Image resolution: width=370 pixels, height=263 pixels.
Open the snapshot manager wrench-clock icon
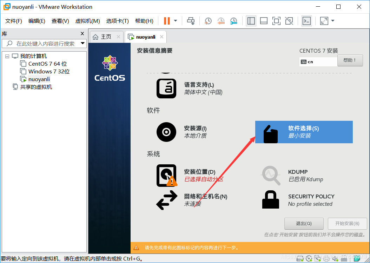[x=233, y=21]
